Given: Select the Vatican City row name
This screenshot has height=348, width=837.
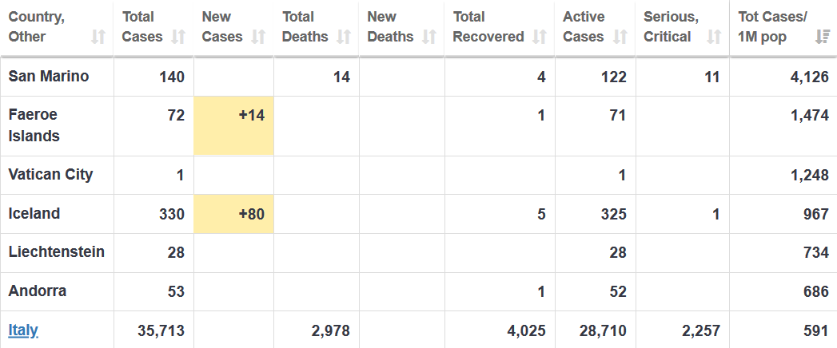Looking at the screenshot, I should point(50,175).
